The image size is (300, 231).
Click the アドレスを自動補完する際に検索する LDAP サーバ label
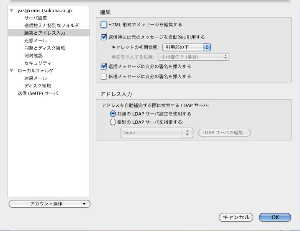coord(155,105)
